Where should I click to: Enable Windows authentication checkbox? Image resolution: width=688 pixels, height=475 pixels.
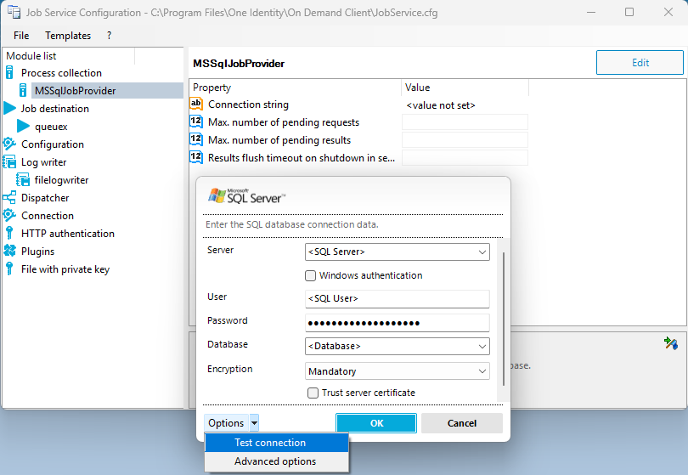[x=310, y=275]
